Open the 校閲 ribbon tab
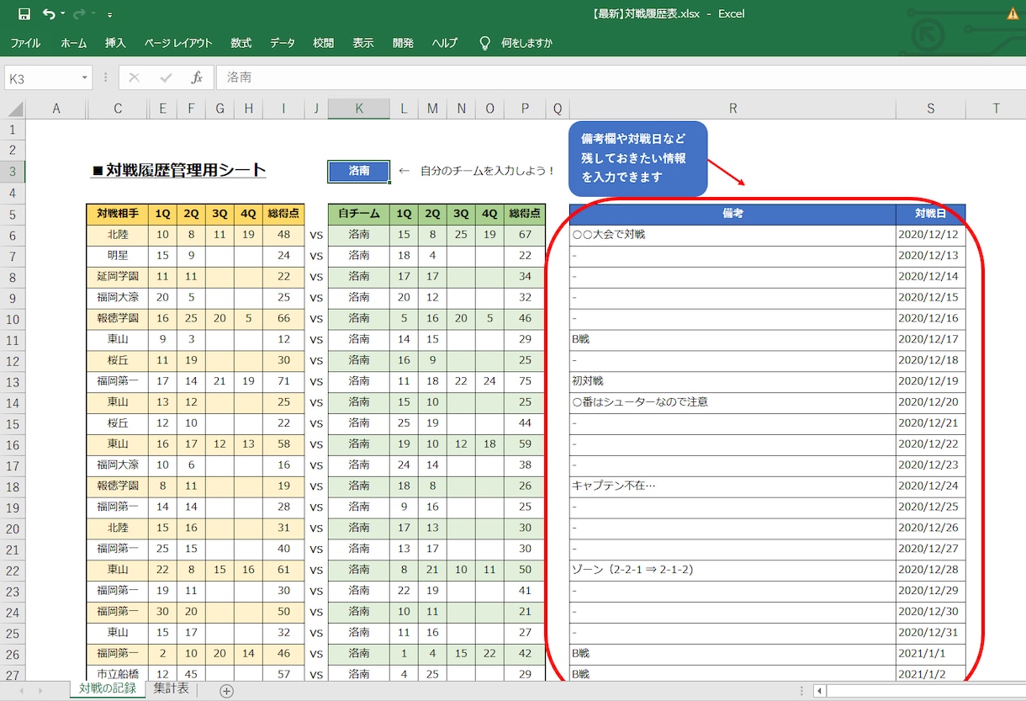This screenshot has height=701, width=1026. point(323,43)
